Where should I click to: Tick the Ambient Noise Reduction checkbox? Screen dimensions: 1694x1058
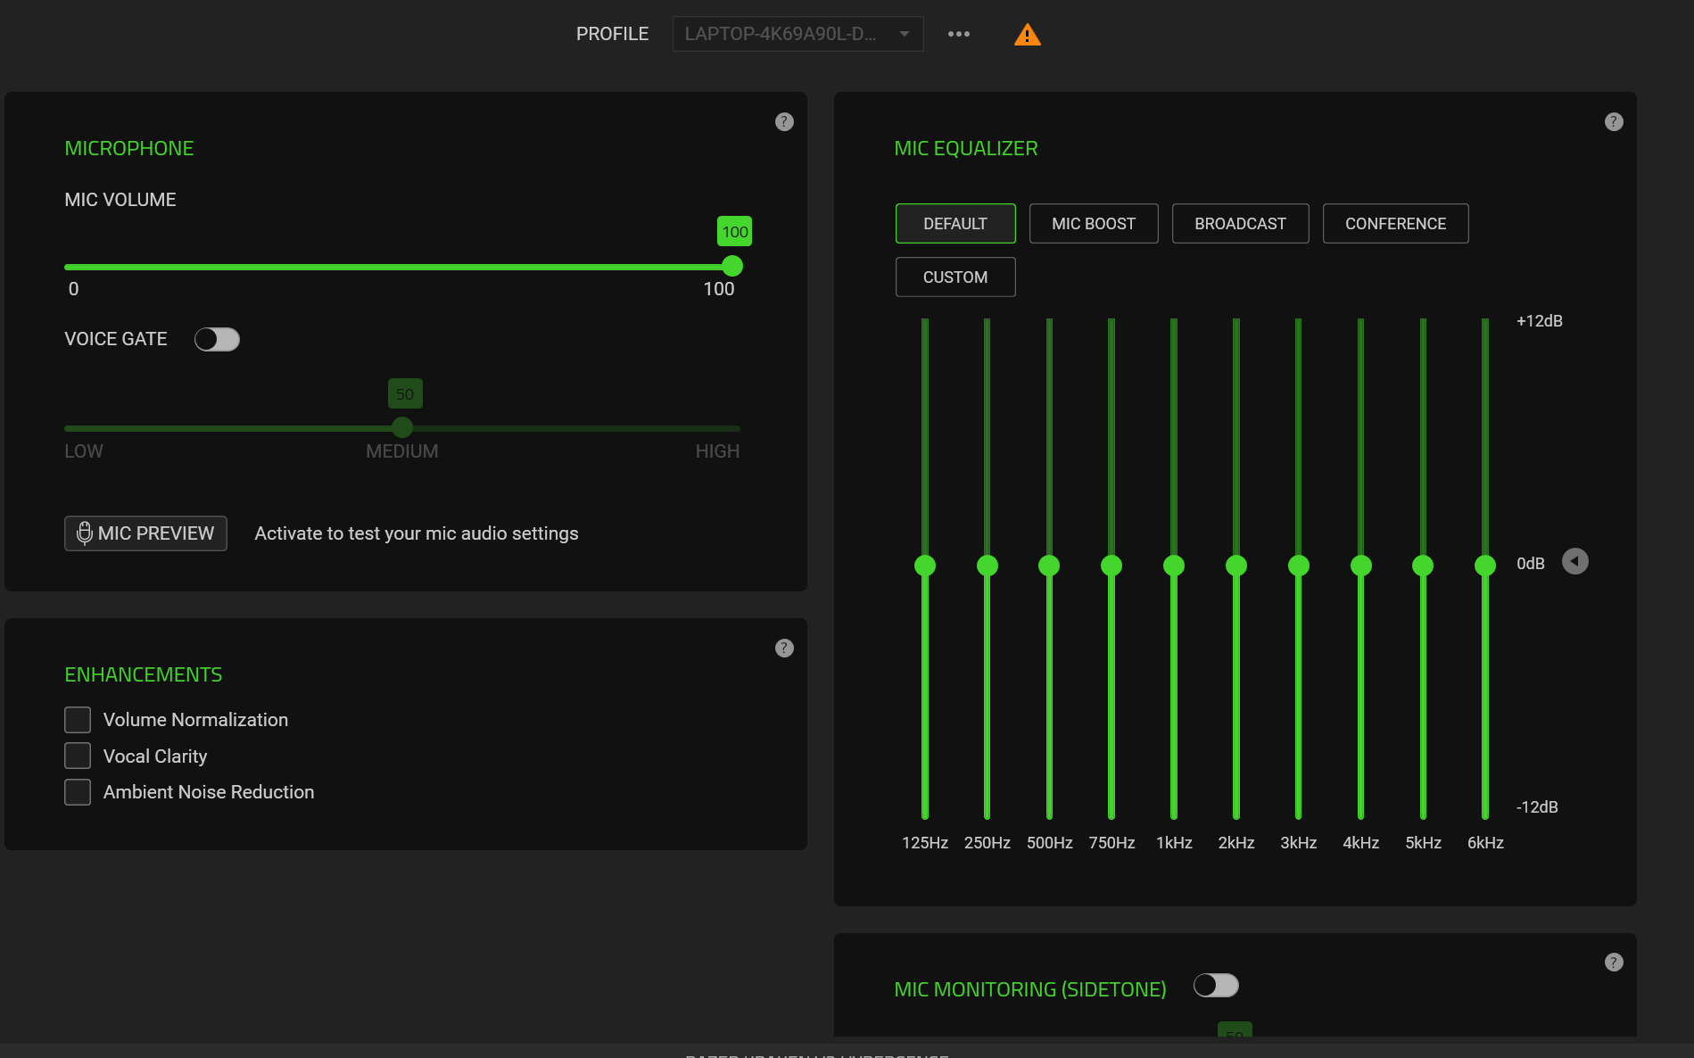click(x=78, y=792)
